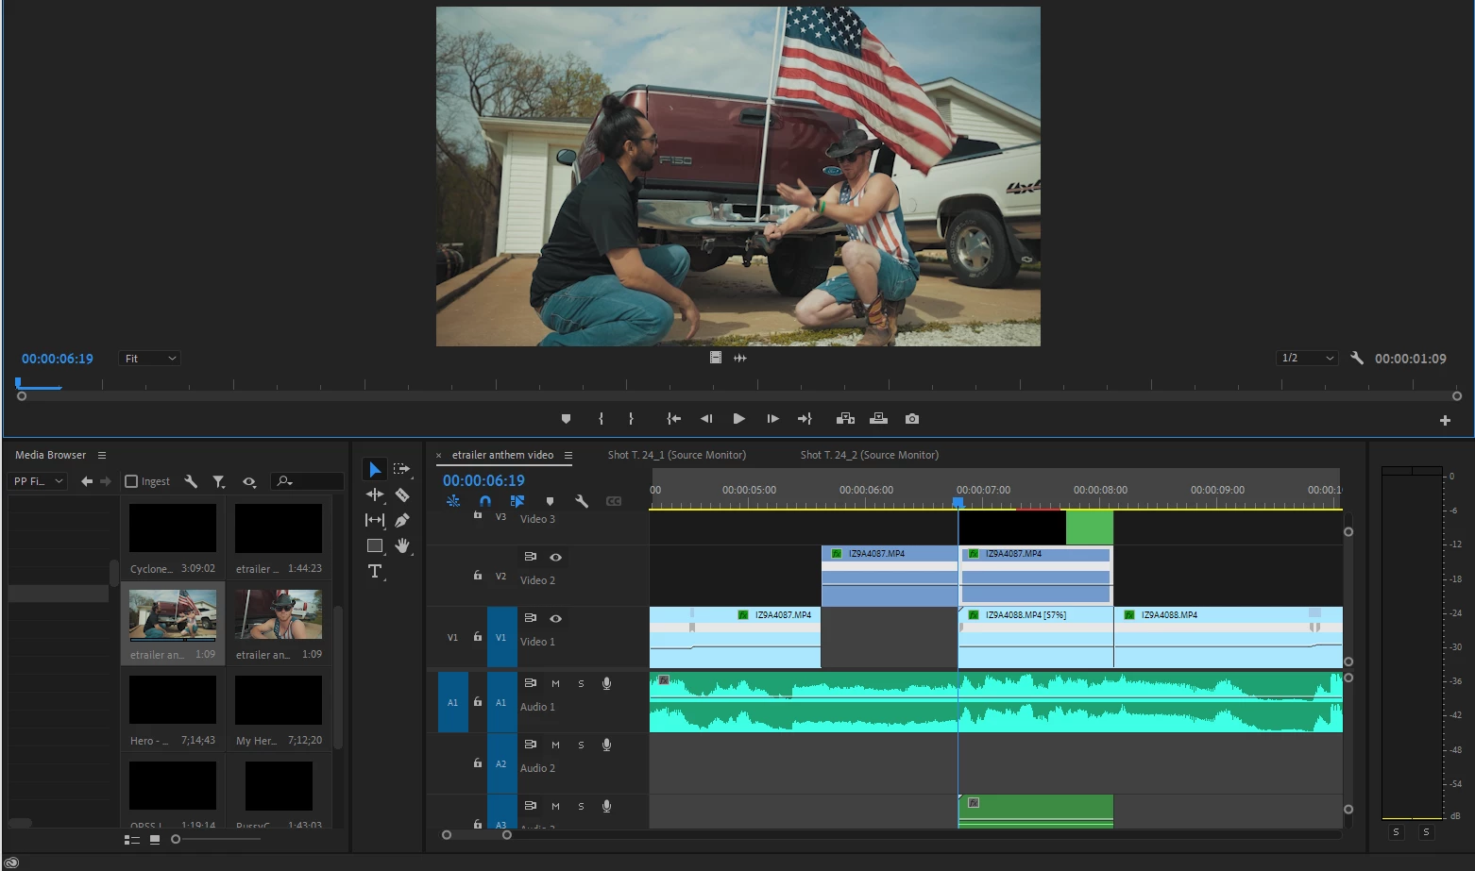Toggle sync lock on Video 1

tap(531, 618)
